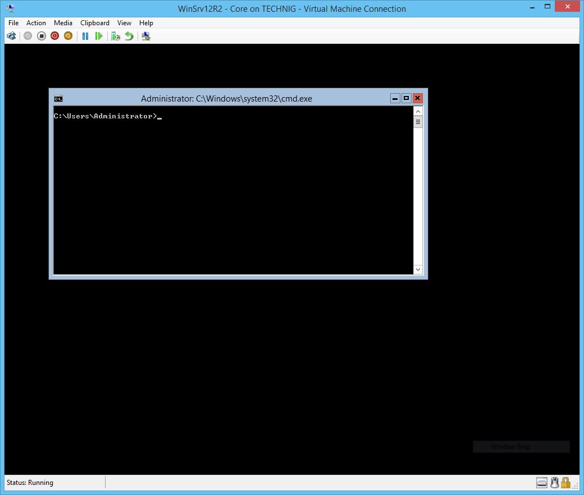Click the security lock icon in status bar
The image size is (584, 495).
[566, 482]
